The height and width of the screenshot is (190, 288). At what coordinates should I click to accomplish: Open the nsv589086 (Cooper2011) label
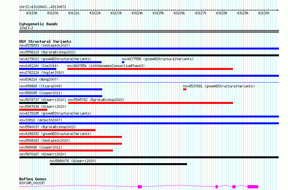pyautogui.click(x=41, y=147)
